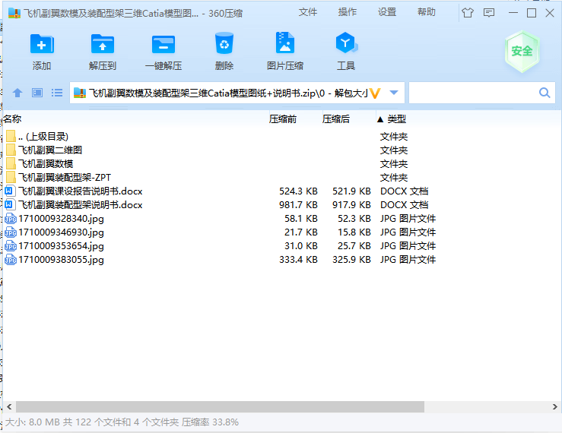Click the JPG icon of 1710009328340.jpg
The width and height of the screenshot is (562, 433).
click(11, 219)
